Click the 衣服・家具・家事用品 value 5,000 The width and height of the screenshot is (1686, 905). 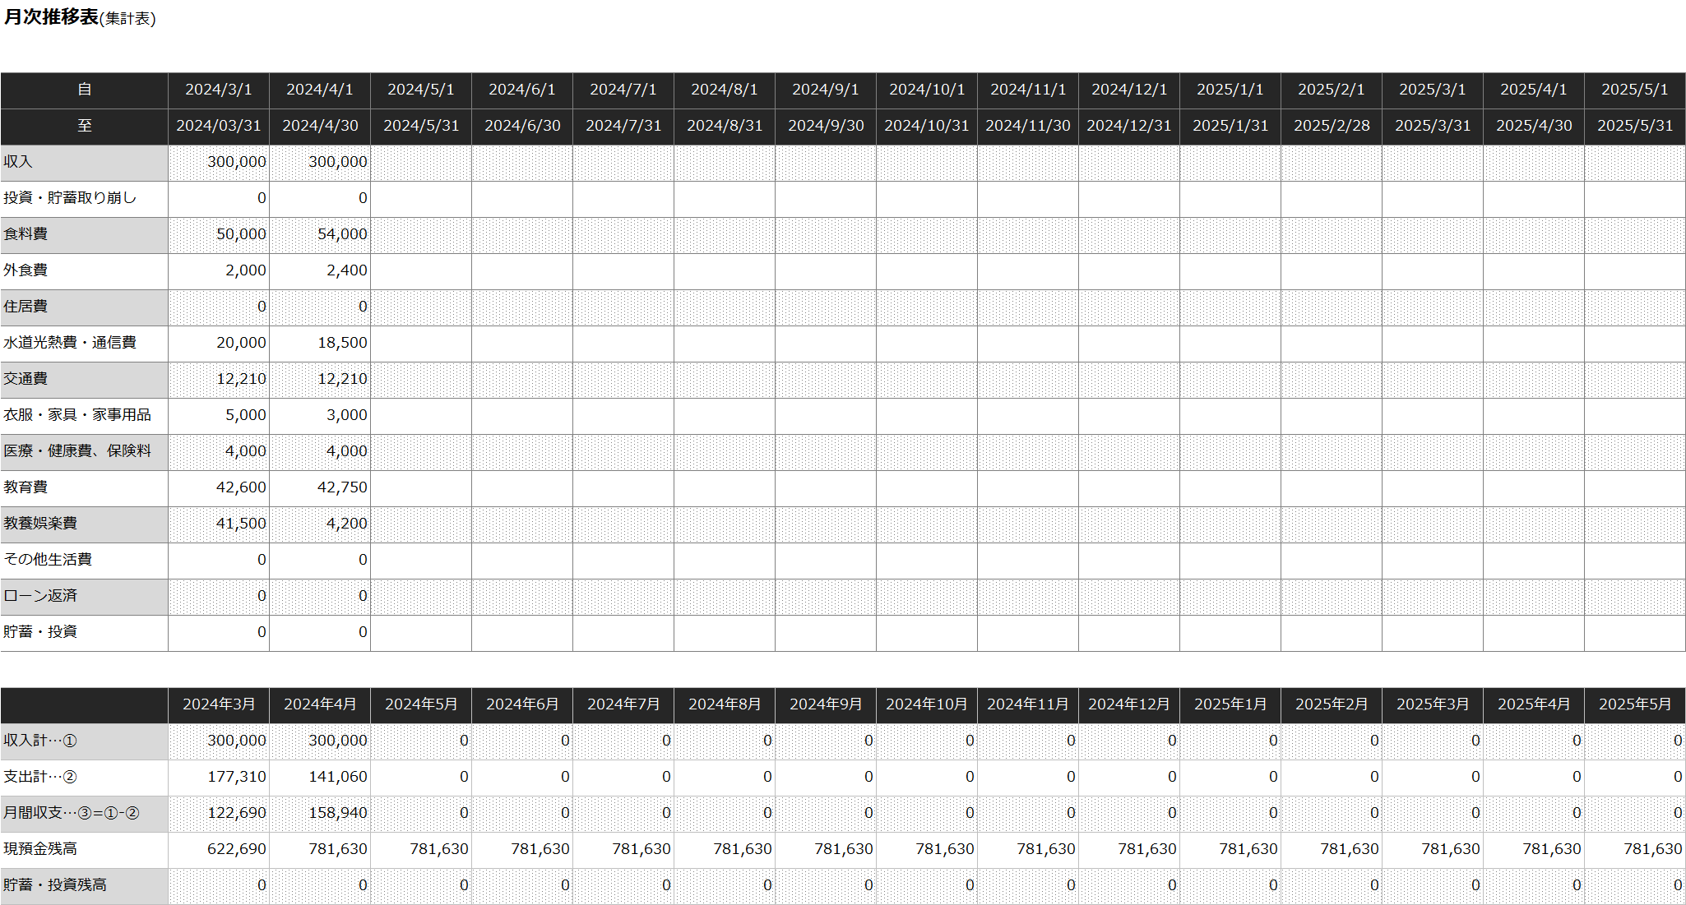[x=219, y=415]
